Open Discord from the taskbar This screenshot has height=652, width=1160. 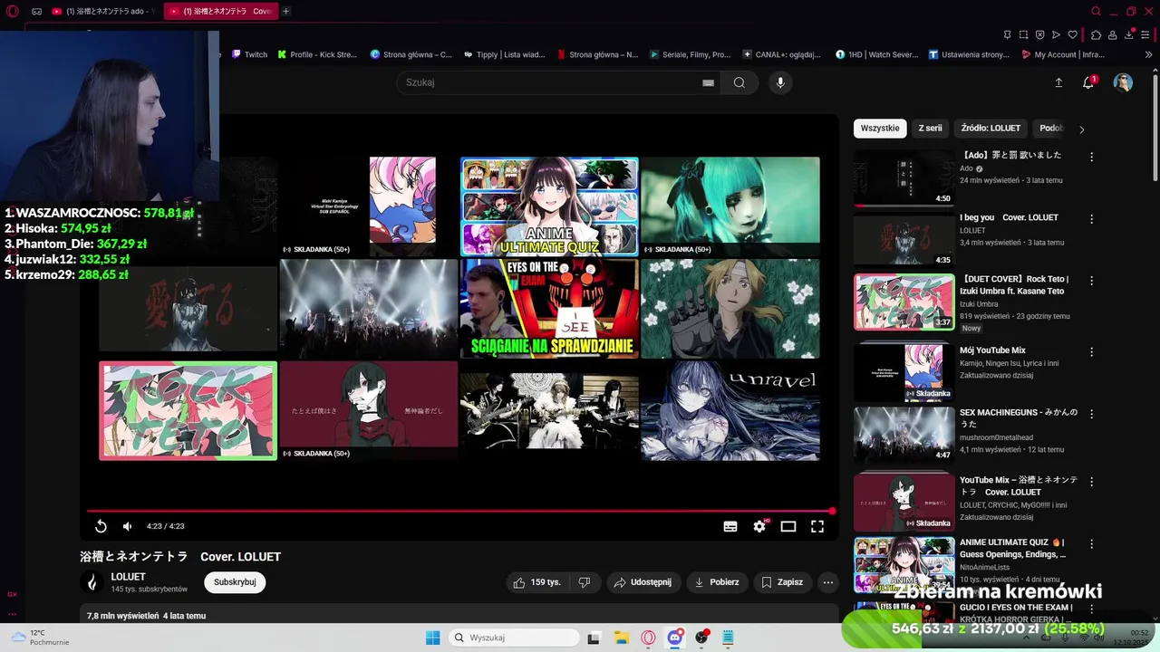coord(674,638)
